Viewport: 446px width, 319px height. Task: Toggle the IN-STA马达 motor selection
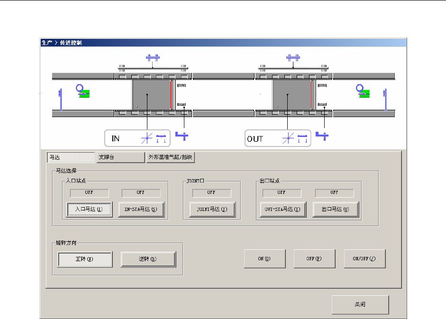coord(141,210)
